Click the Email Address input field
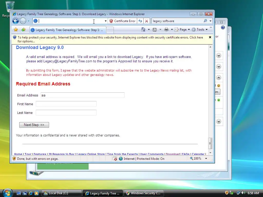 (x=82, y=95)
